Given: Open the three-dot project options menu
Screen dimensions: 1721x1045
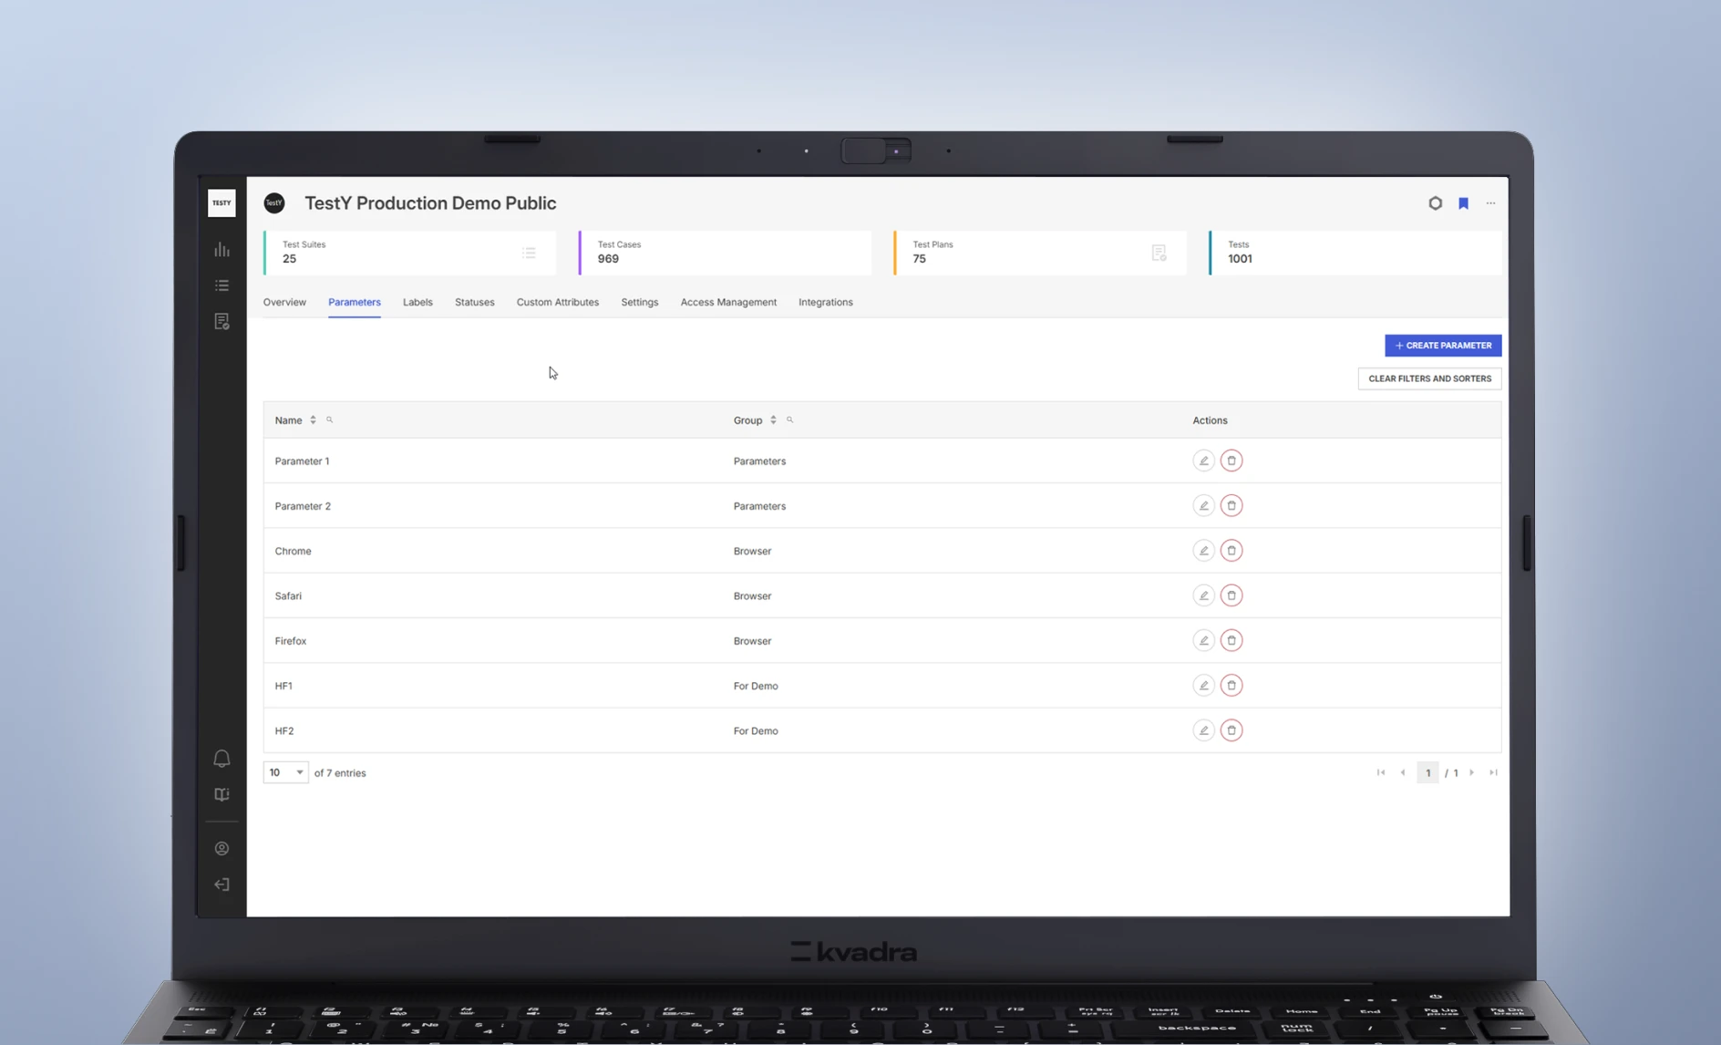Looking at the screenshot, I should pyautogui.click(x=1490, y=203).
